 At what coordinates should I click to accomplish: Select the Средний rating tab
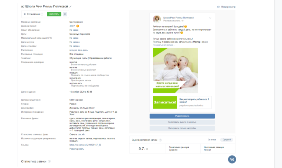[226, 140]
